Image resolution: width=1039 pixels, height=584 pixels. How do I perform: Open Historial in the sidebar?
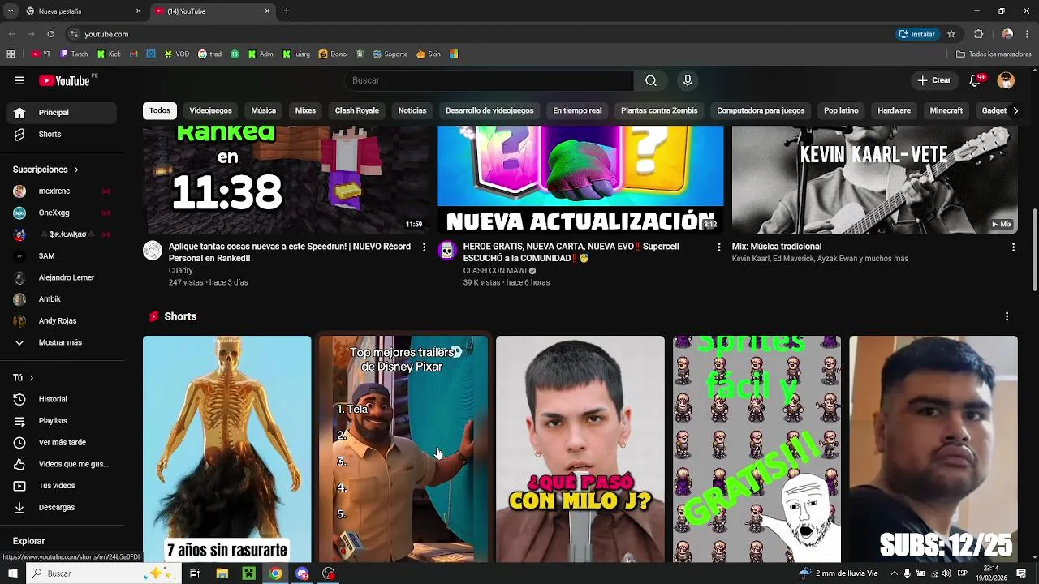tap(63, 399)
